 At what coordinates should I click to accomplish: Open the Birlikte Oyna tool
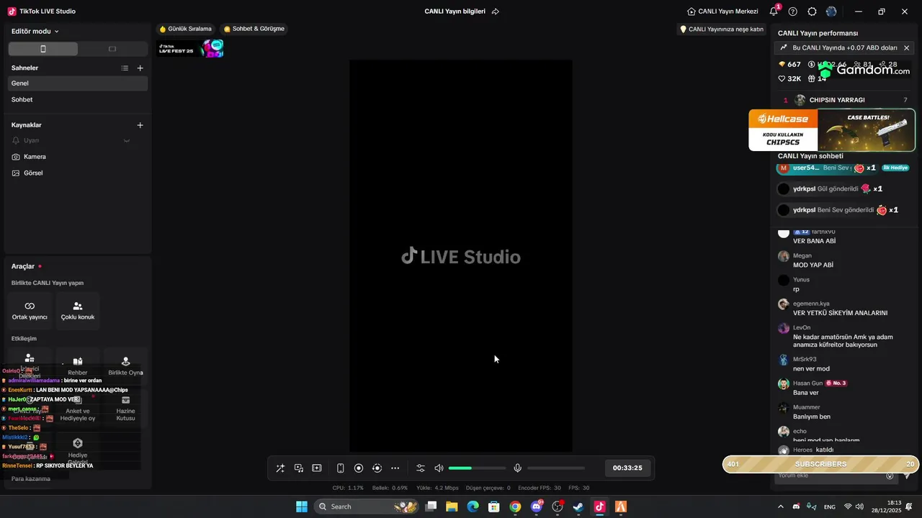(126, 366)
